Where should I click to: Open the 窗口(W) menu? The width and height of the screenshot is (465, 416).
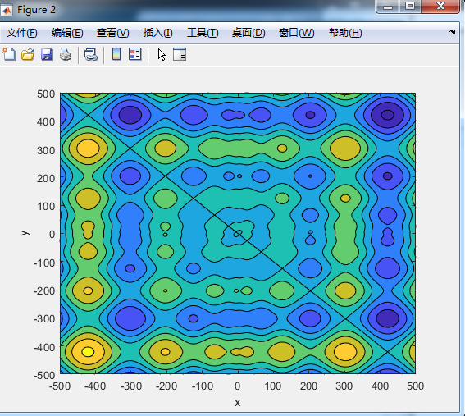click(297, 33)
